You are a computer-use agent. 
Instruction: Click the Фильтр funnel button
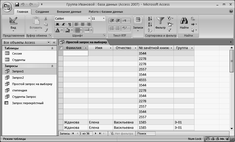[160, 23]
